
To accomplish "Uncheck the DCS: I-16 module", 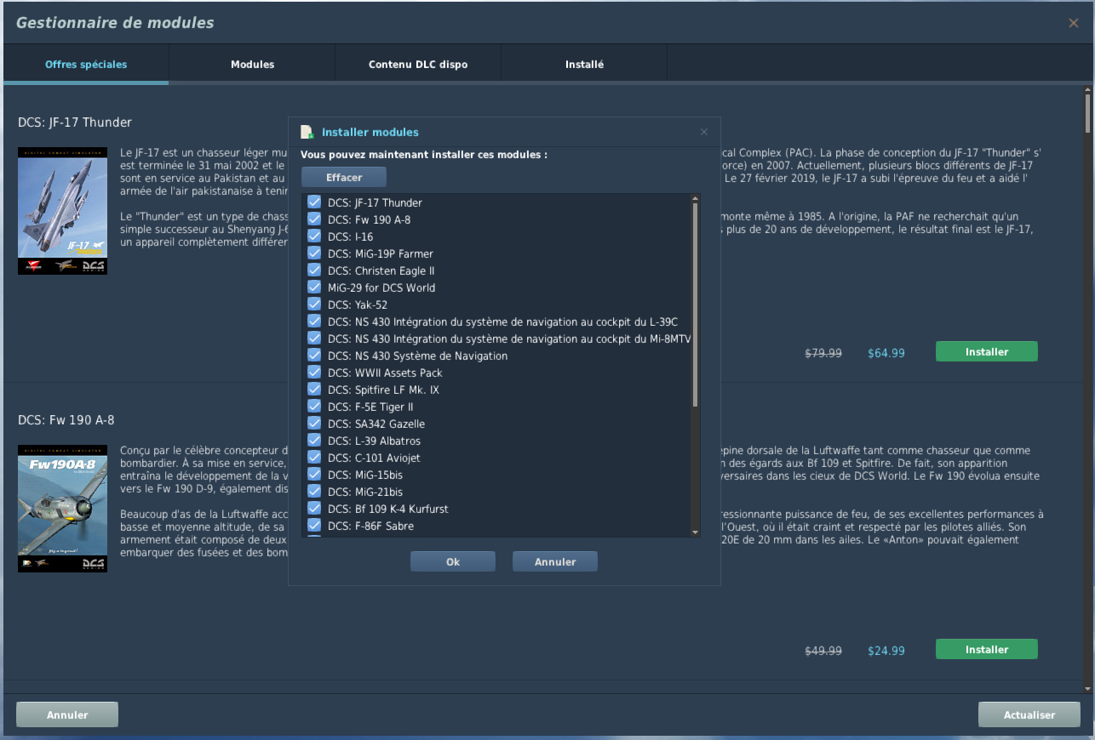I will tap(314, 236).
